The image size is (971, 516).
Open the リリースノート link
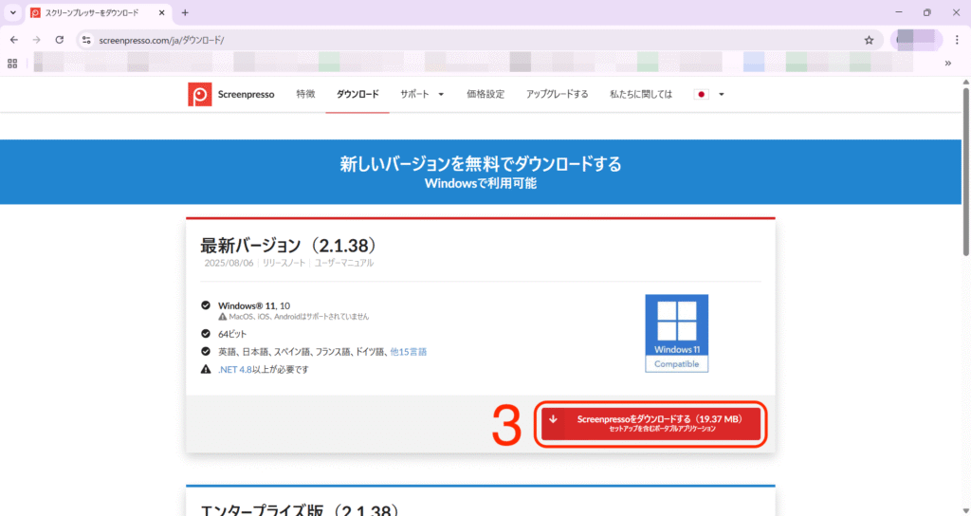coord(284,263)
